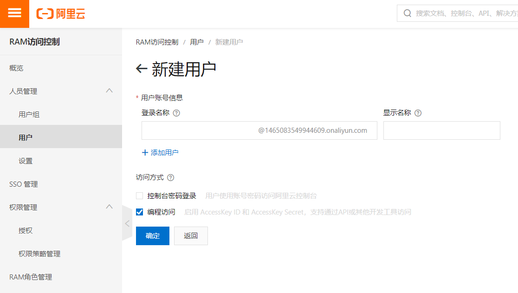Click the RAM访问控制 sidebar title
The width and height of the screenshot is (518, 293).
[x=35, y=42]
